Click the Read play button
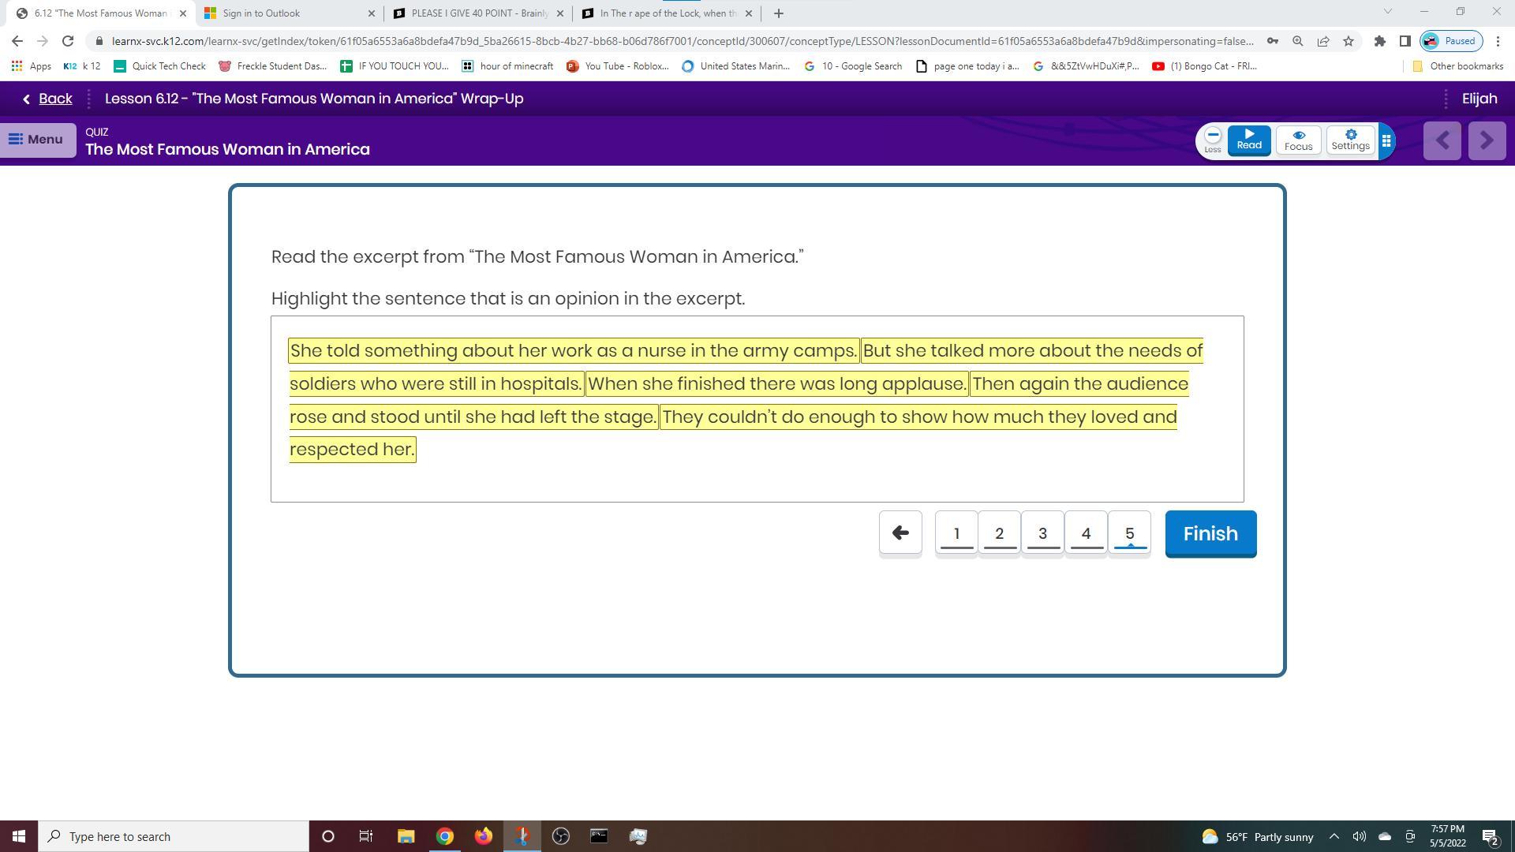Screen dimensions: 1515x852 (1249, 140)
